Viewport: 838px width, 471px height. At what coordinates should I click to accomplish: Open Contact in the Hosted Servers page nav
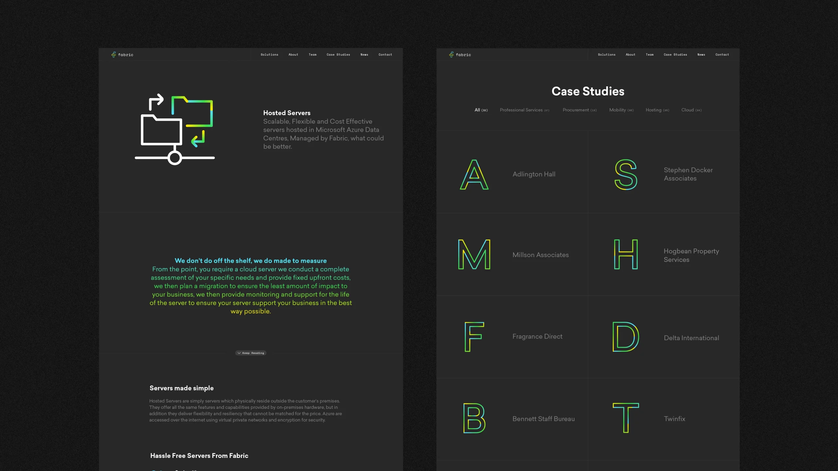pyautogui.click(x=385, y=55)
